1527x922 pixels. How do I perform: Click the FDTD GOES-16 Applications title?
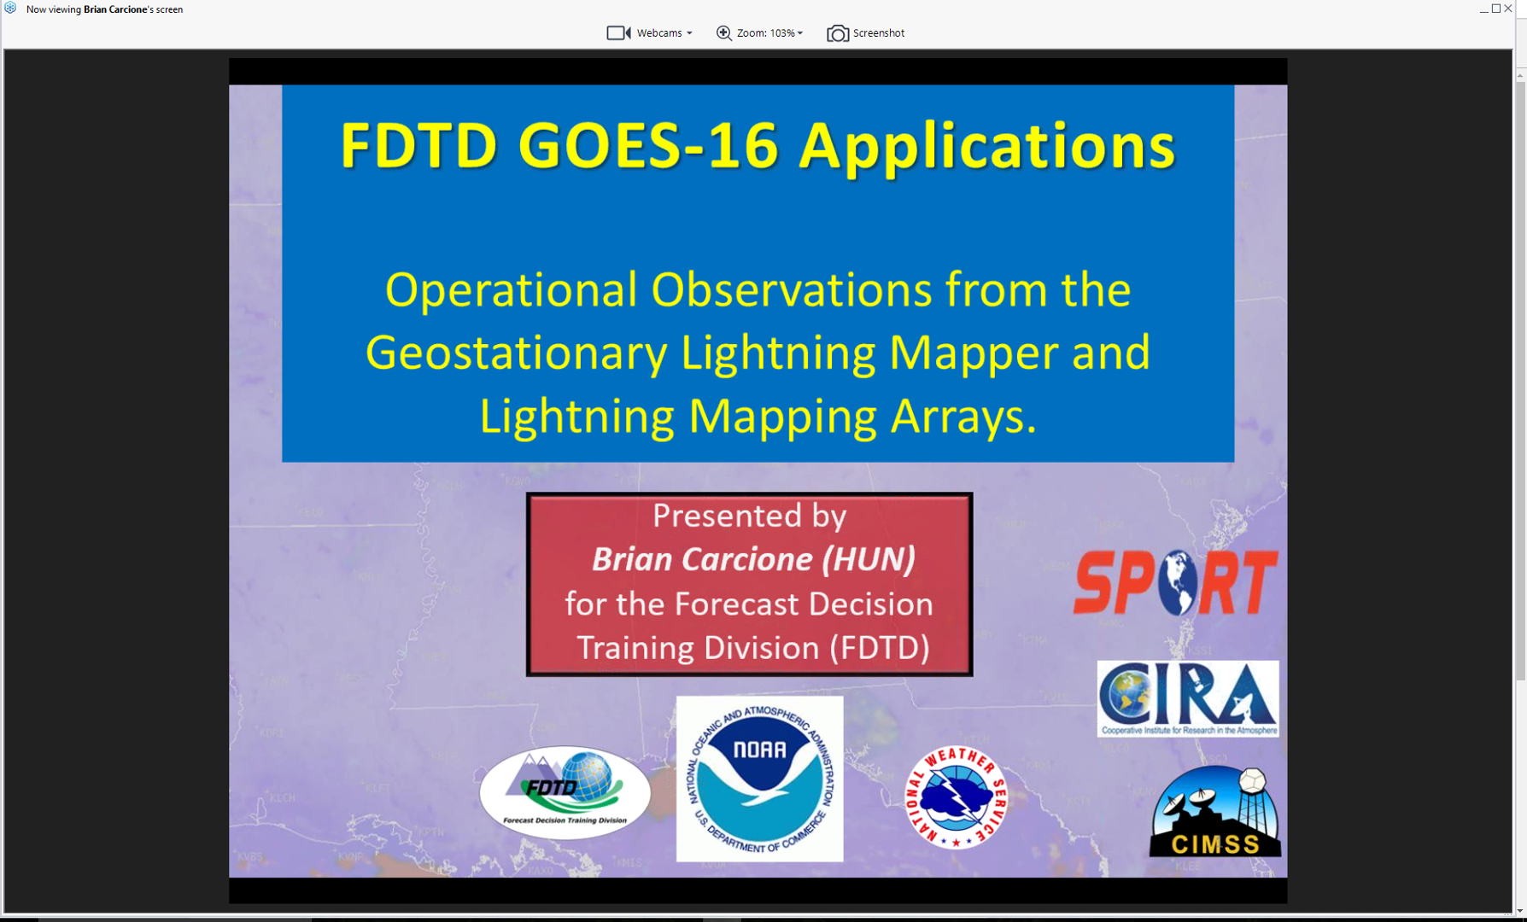pos(758,145)
